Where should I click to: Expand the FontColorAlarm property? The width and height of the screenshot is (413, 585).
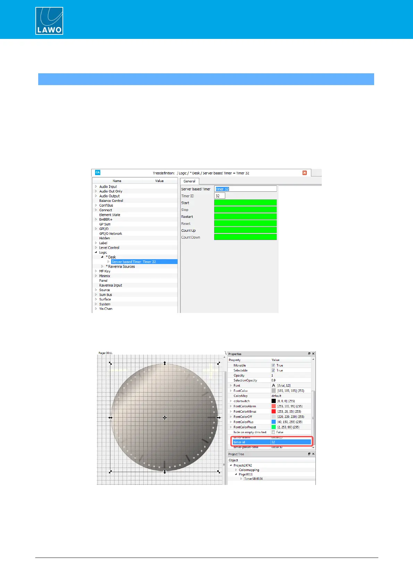231,406
